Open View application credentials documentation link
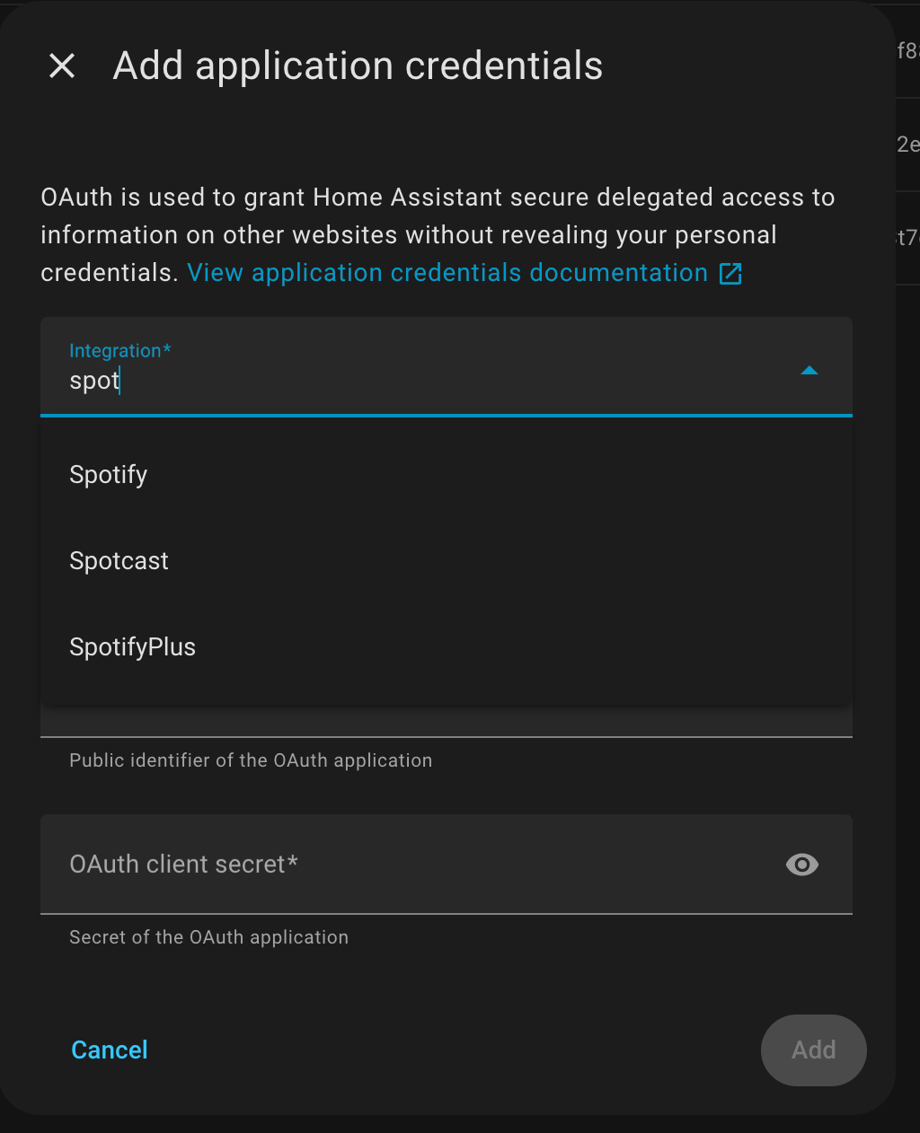This screenshot has width=920, height=1133. (447, 273)
